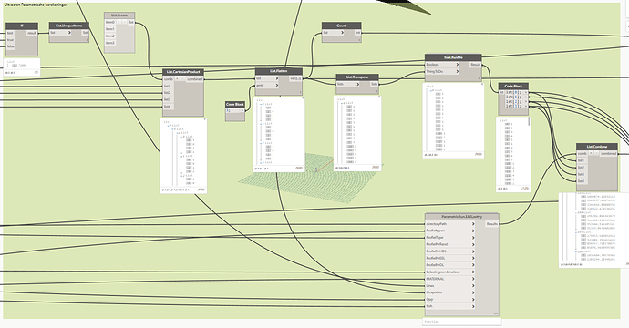Image resolution: width=629 pixels, height=328 pixels.
Task: Open levels chevron on List.Transpose lists input
Action: pyautogui.click(x=357, y=84)
